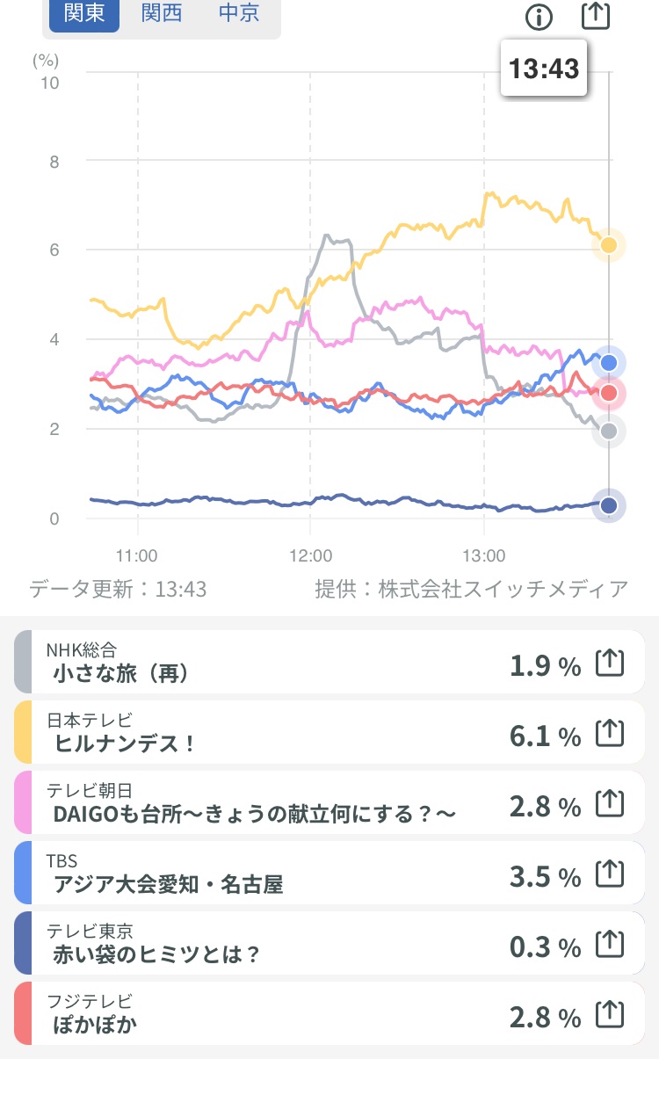
Task: Open the info icon above the chart
Action: [539, 17]
